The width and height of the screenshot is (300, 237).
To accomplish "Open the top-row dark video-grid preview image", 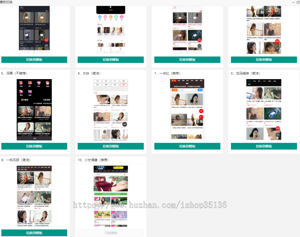I will (34, 30).
